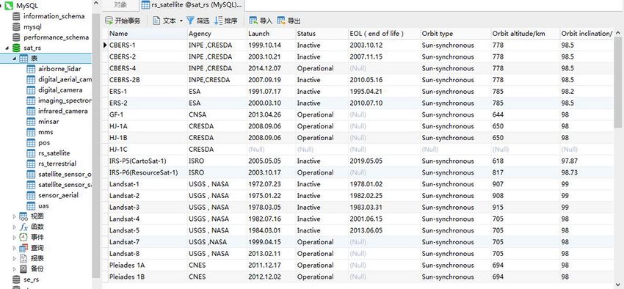624x289 pixels.
Task: Click the 97.87 inclination cell
Action: [x=587, y=161]
